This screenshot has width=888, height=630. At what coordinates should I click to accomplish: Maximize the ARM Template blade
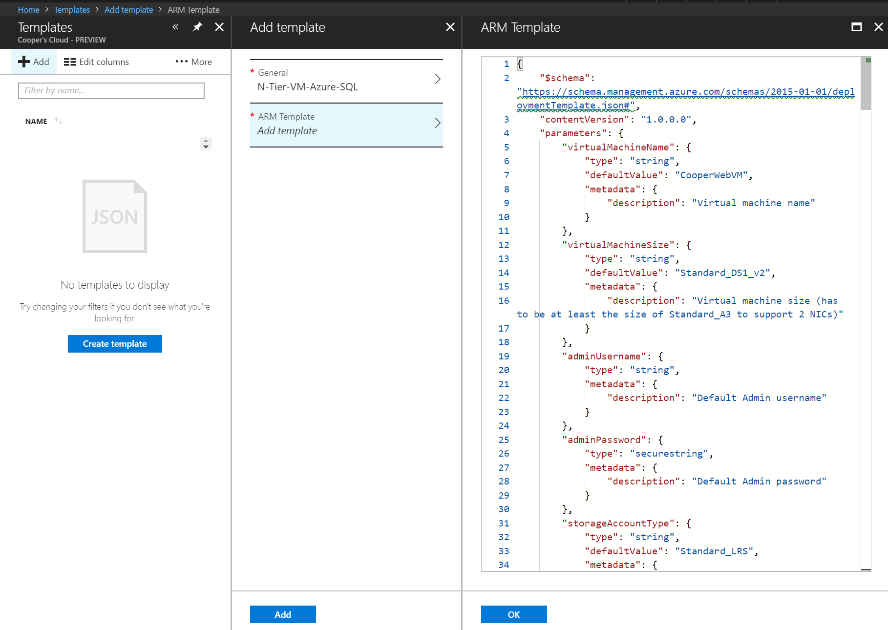pos(857,27)
